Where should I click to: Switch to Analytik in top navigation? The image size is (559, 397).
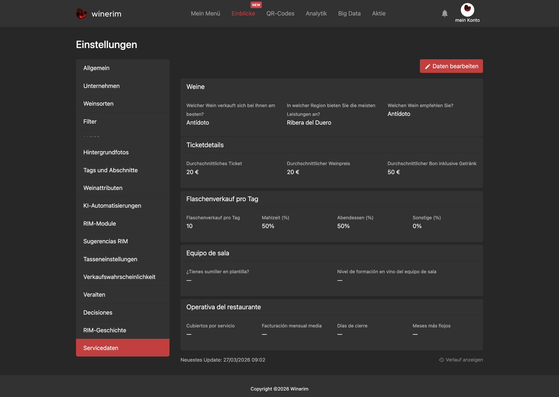(316, 13)
